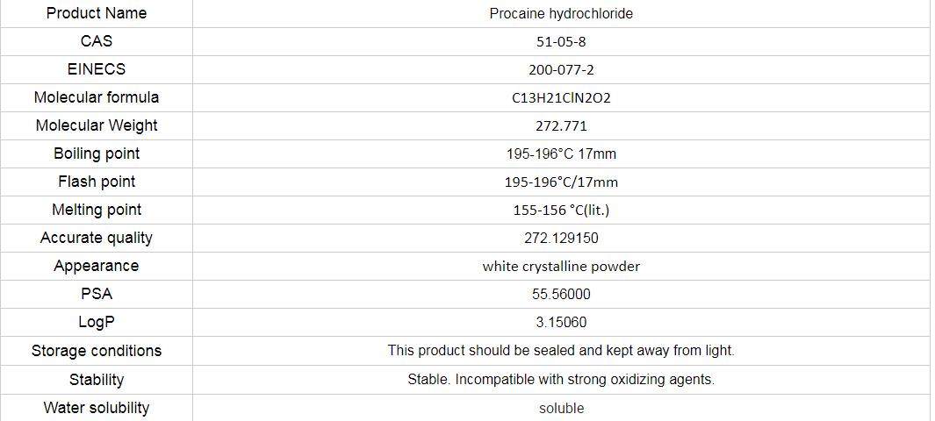Click the white crystalline powder text
The image size is (935, 421).
[561, 266]
